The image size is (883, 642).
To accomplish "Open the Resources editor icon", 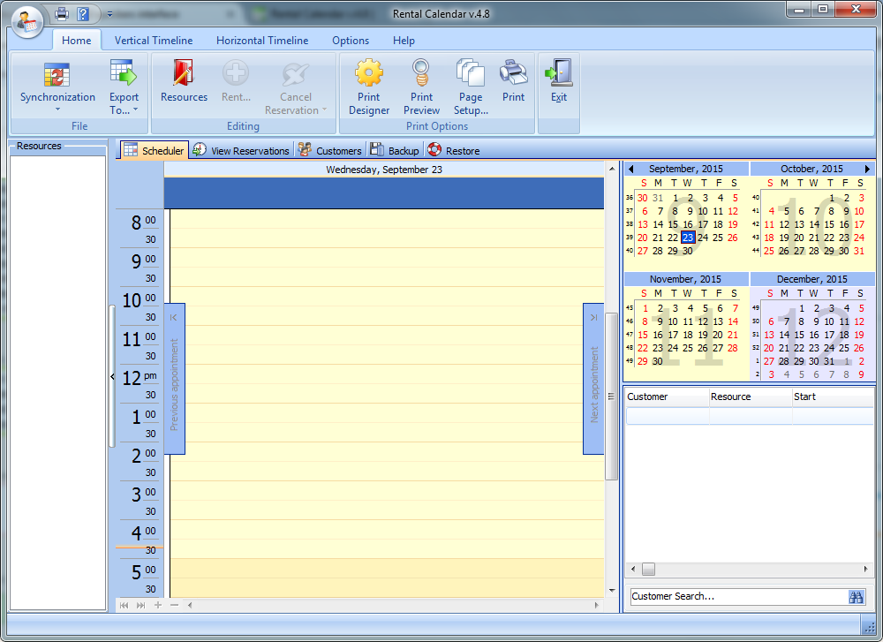I will pos(184,74).
